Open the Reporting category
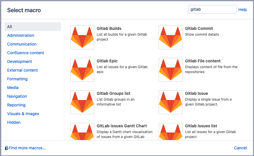The height and width of the screenshot is (156, 254). pos(16,105)
